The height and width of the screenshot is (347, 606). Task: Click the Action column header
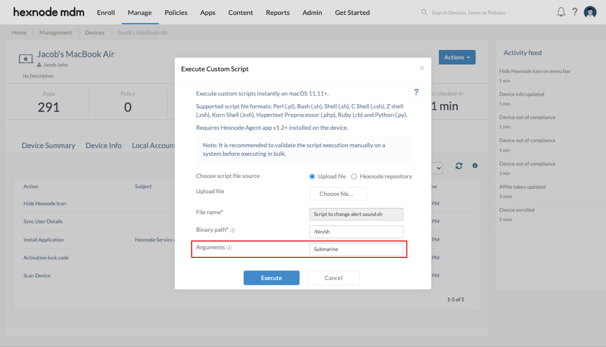coord(31,186)
